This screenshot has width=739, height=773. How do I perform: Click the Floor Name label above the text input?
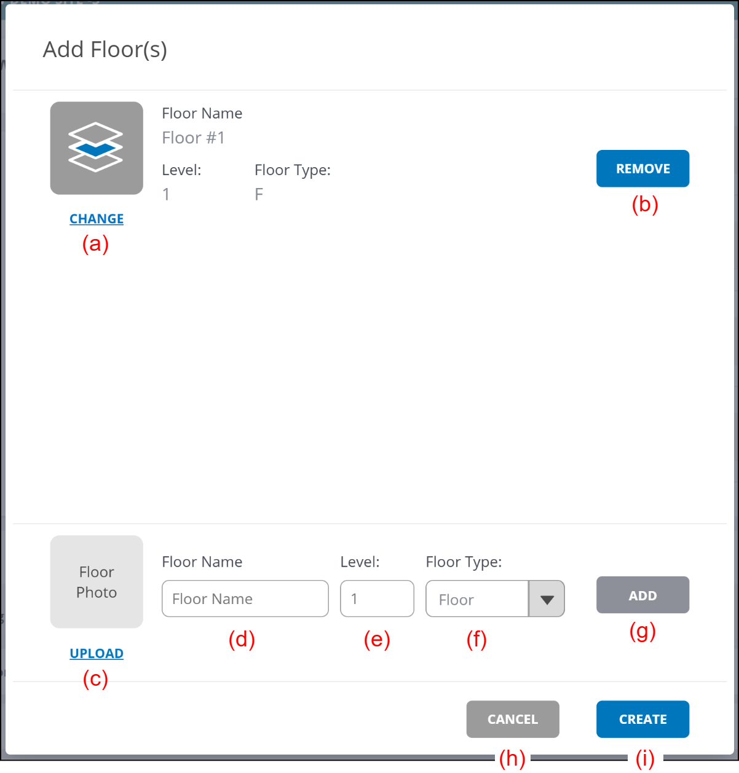(x=202, y=562)
